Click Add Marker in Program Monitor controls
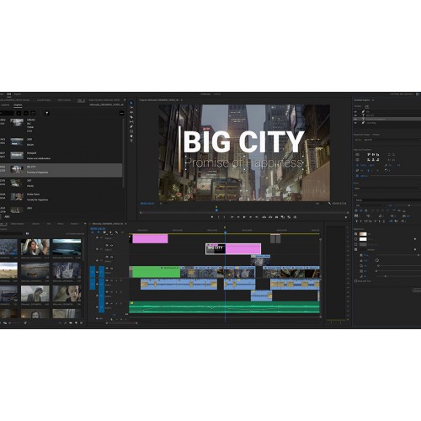Viewport: 421px width, 421px height. pyautogui.click(x=212, y=217)
